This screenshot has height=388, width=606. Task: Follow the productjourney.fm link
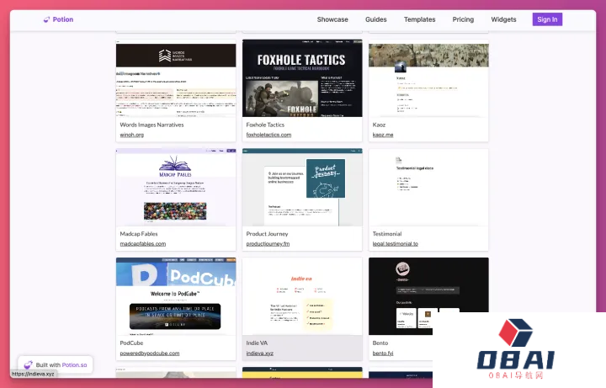coord(268,244)
